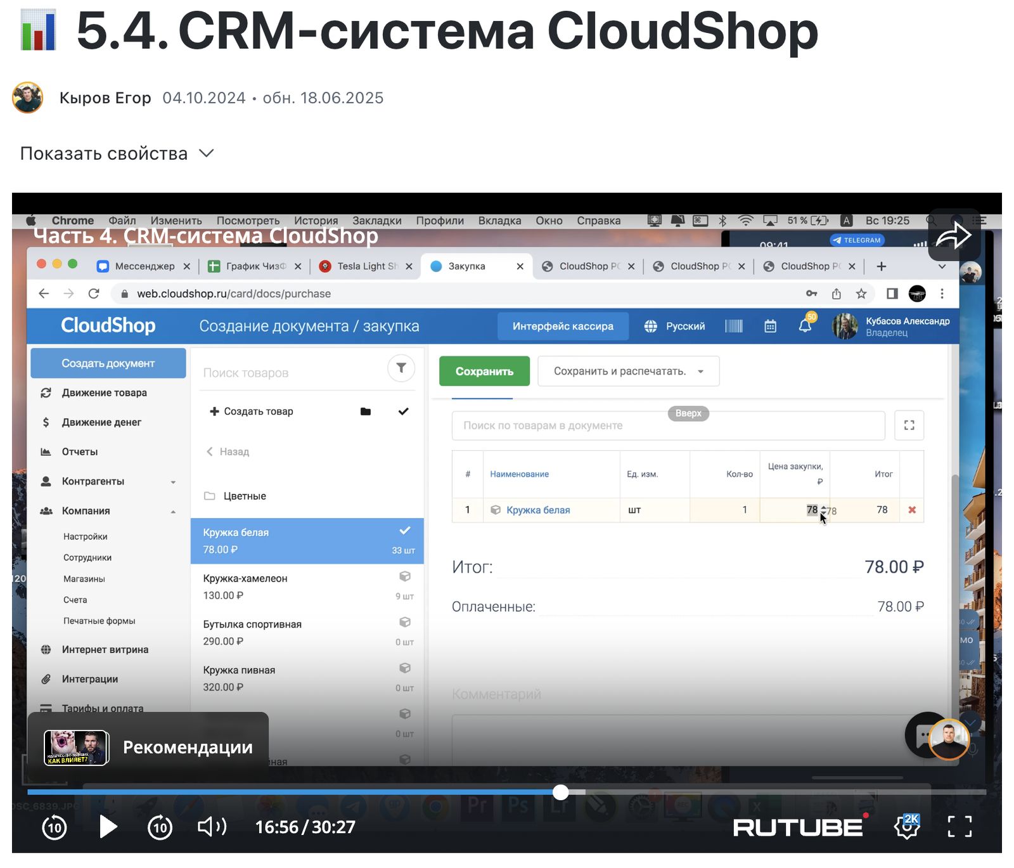Image resolution: width=1014 pixels, height=868 pixels.
Task: Open Интерфейс кассира
Action: click(x=563, y=326)
